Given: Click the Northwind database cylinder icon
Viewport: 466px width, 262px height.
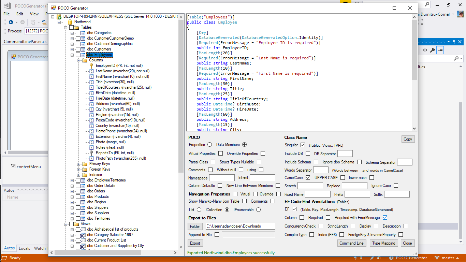Looking at the screenshot, I should pyautogui.click(x=70, y=22).
